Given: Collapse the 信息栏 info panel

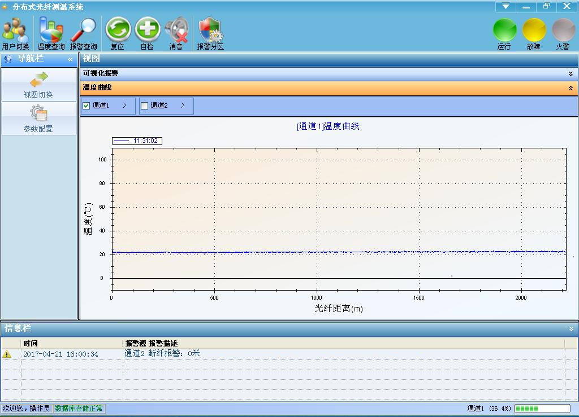Looking at the screenshot, I should (571, 328).
